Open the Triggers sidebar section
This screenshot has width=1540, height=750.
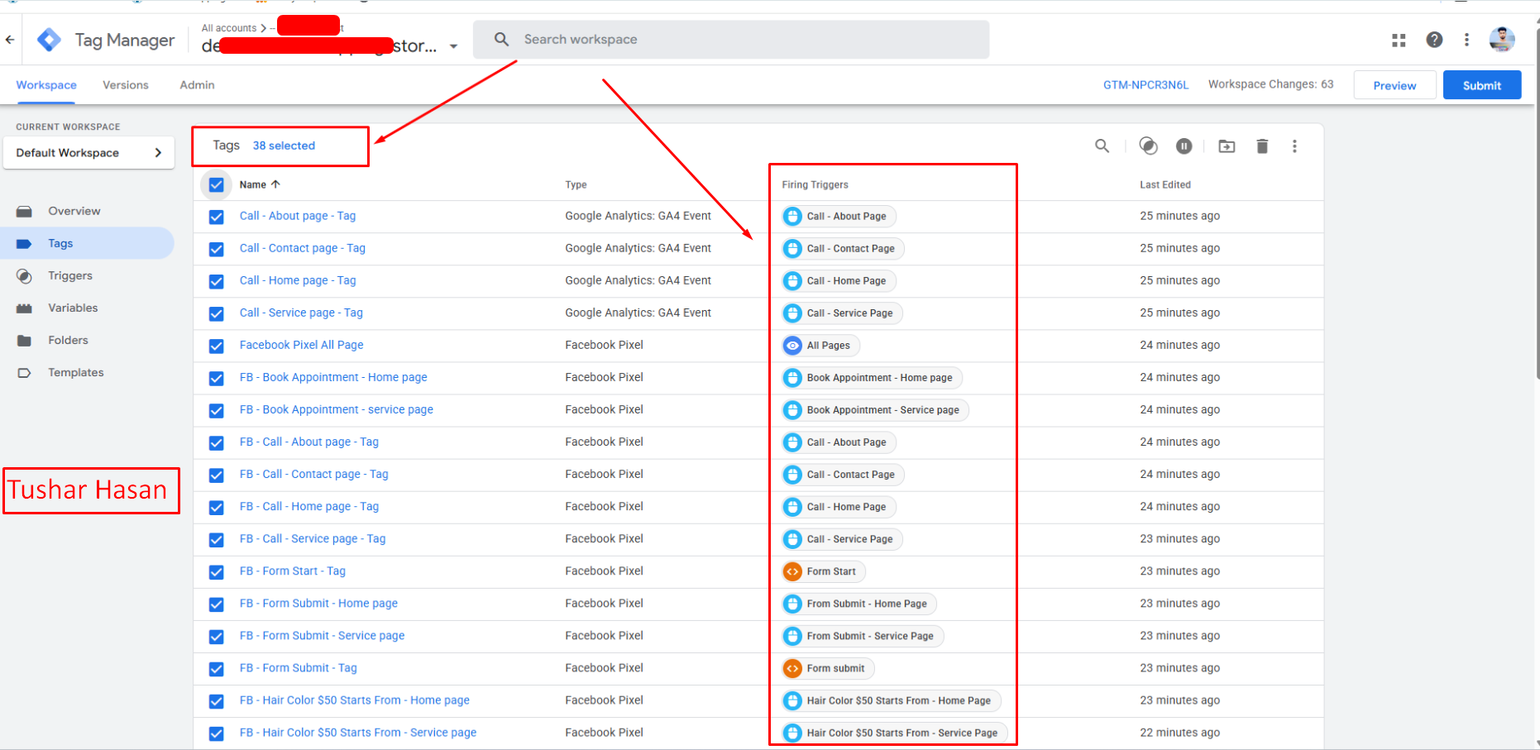tap(69, 275)
